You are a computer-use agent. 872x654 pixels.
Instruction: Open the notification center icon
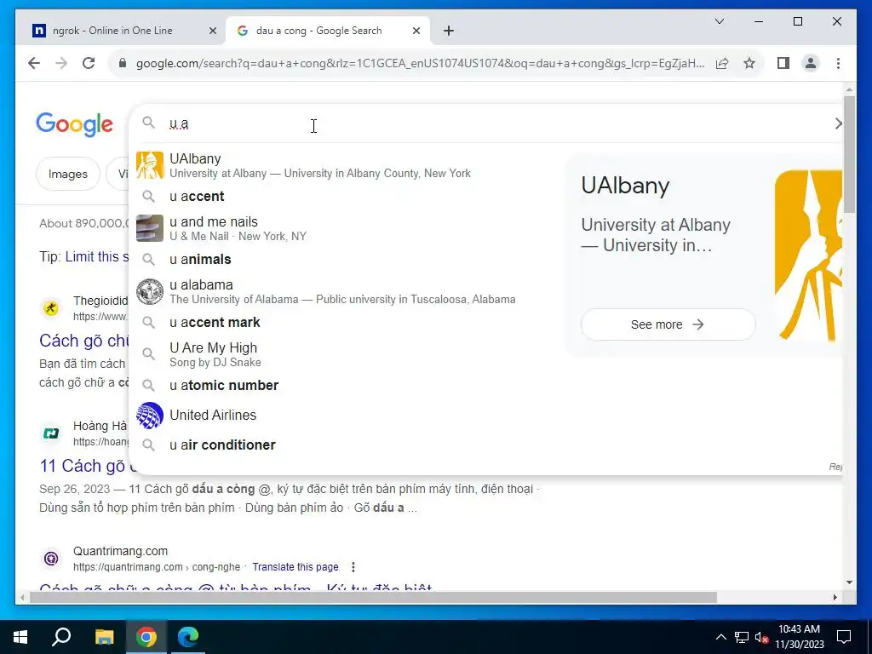pos(844,637)
